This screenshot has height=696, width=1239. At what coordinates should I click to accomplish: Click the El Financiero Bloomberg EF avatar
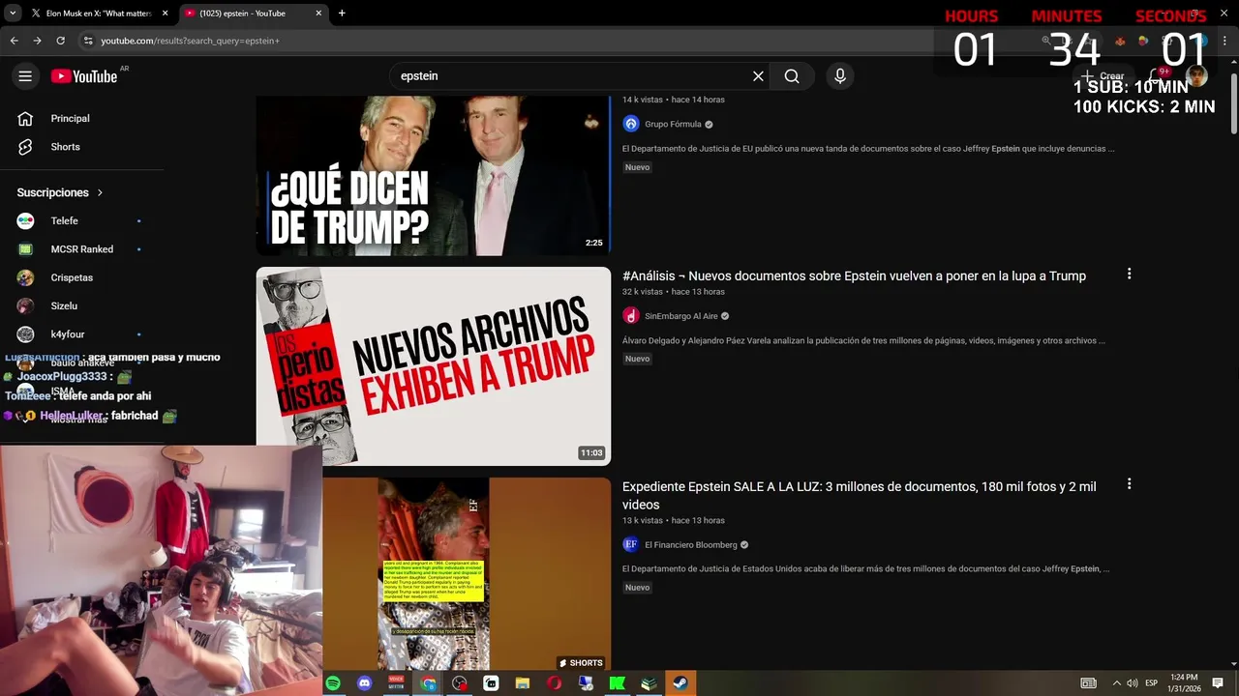pyautogui.click(x=631, y=544)
